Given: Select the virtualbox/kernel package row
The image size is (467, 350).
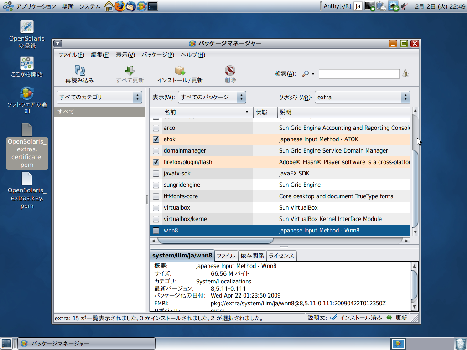Looking at the screenshot, I should [x=280, y=219].
